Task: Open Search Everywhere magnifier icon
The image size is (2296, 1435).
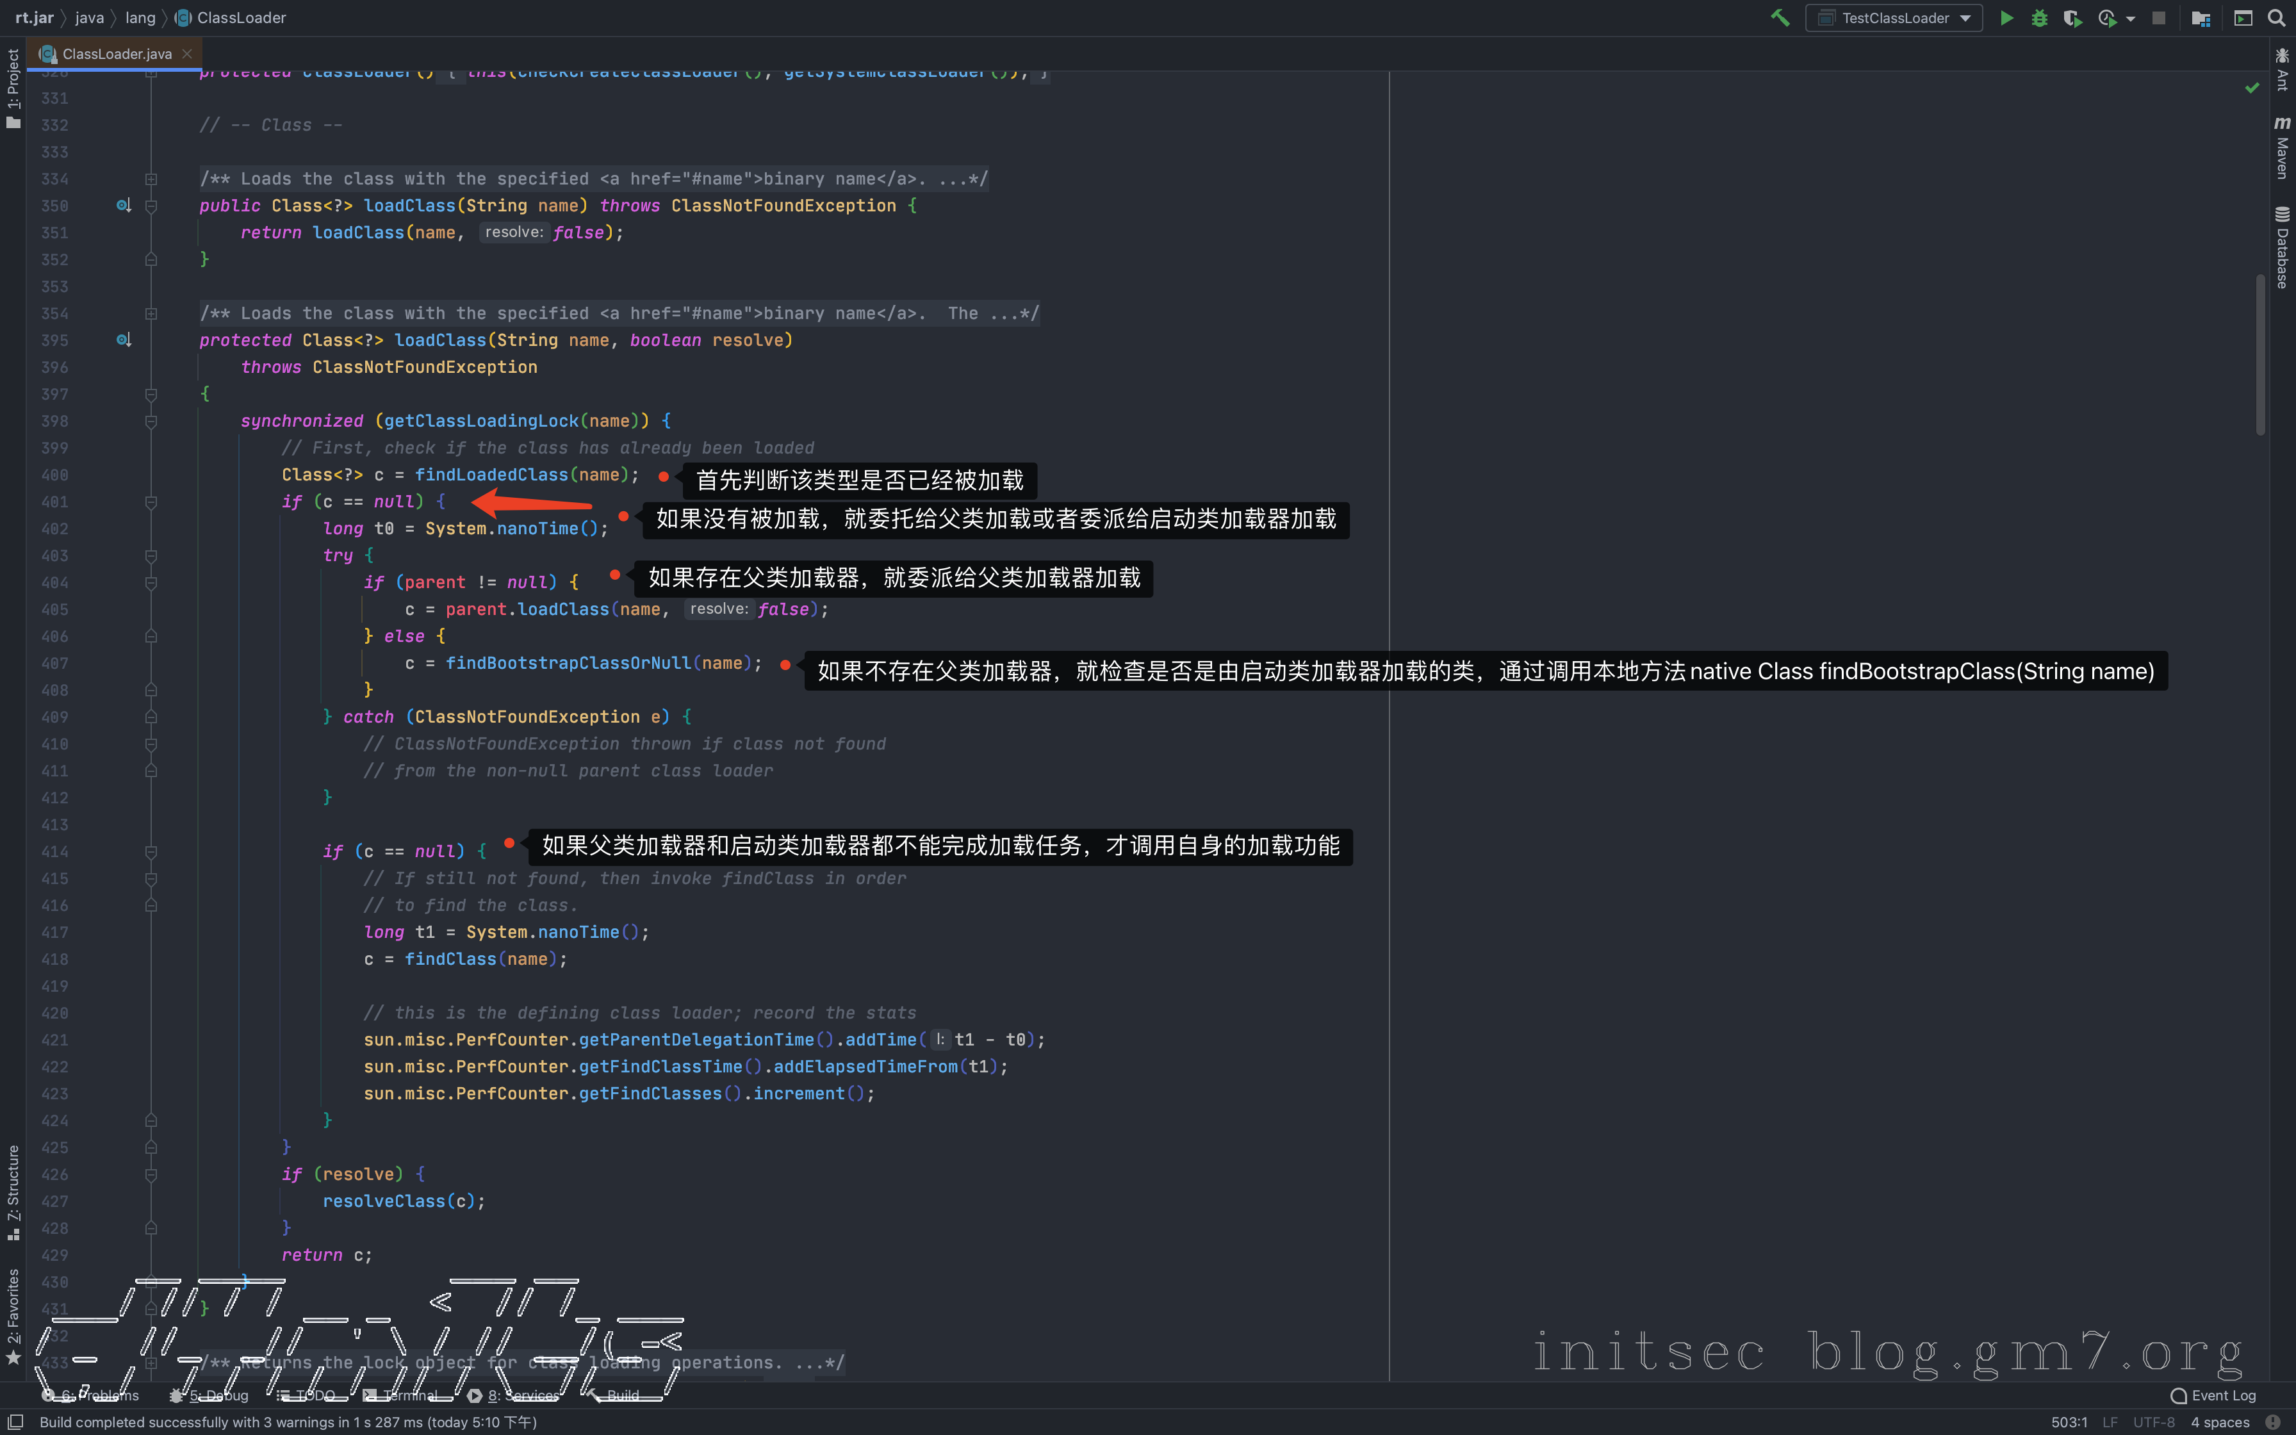Action: pos(2276,18)
